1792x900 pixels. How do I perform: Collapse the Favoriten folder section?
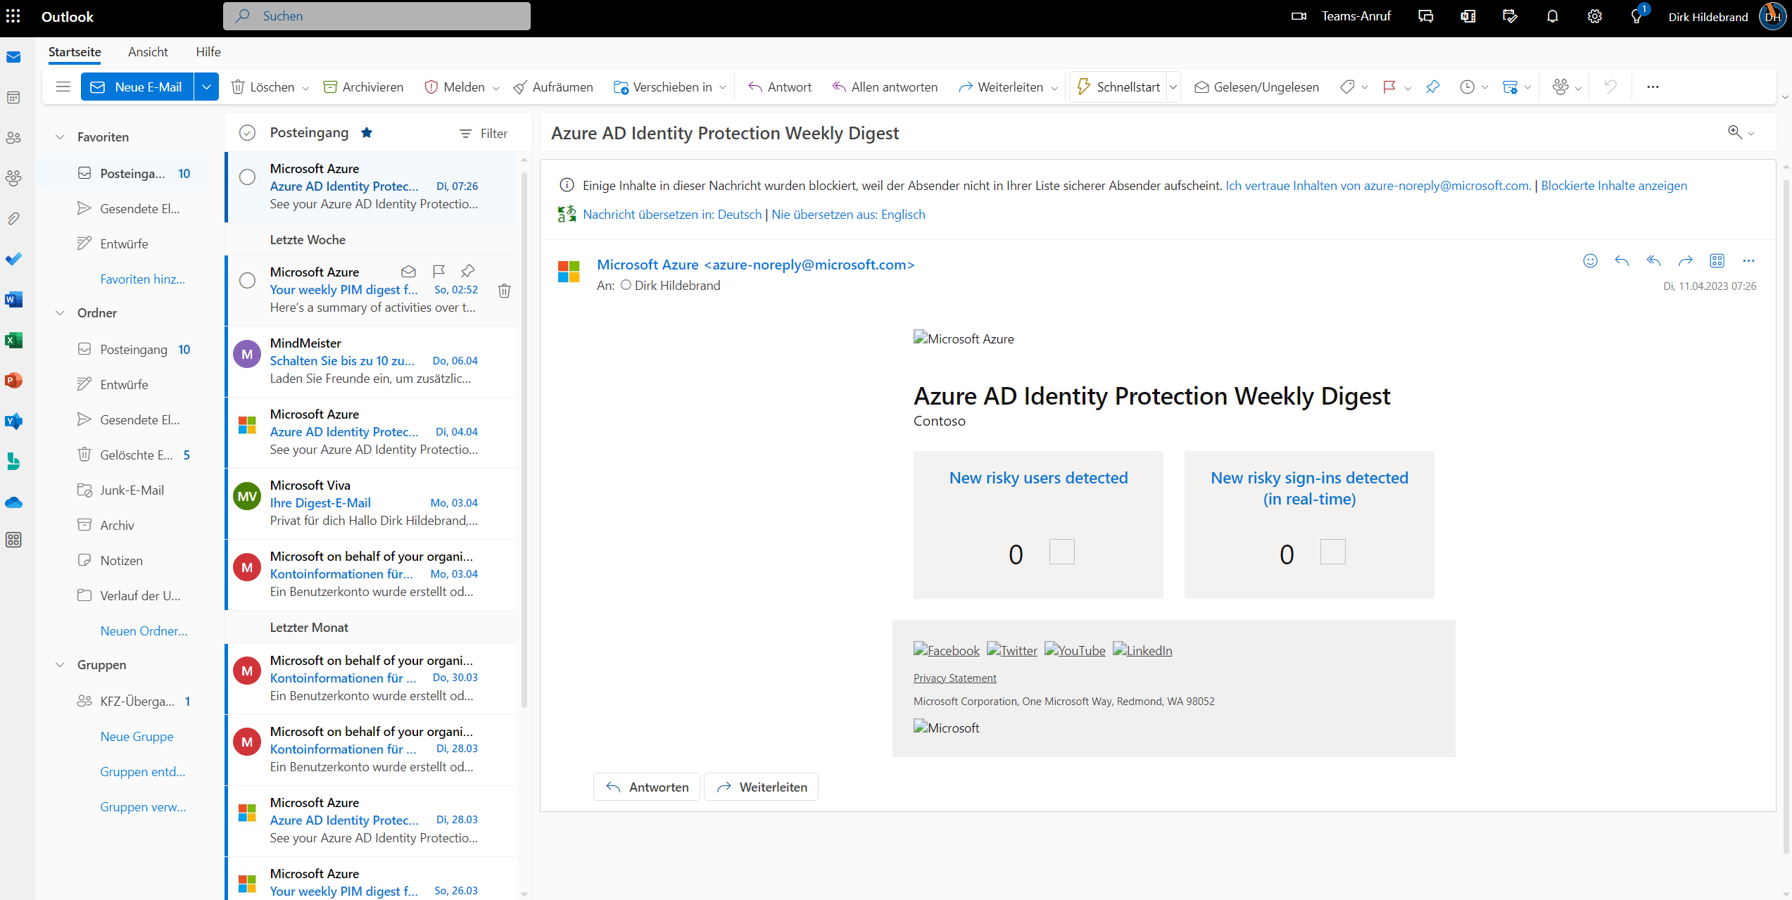60,137
